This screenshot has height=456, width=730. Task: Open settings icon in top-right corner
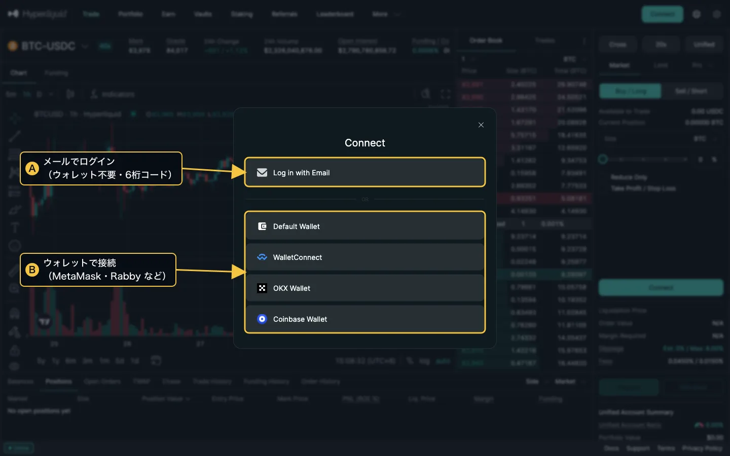pos(717,14)
